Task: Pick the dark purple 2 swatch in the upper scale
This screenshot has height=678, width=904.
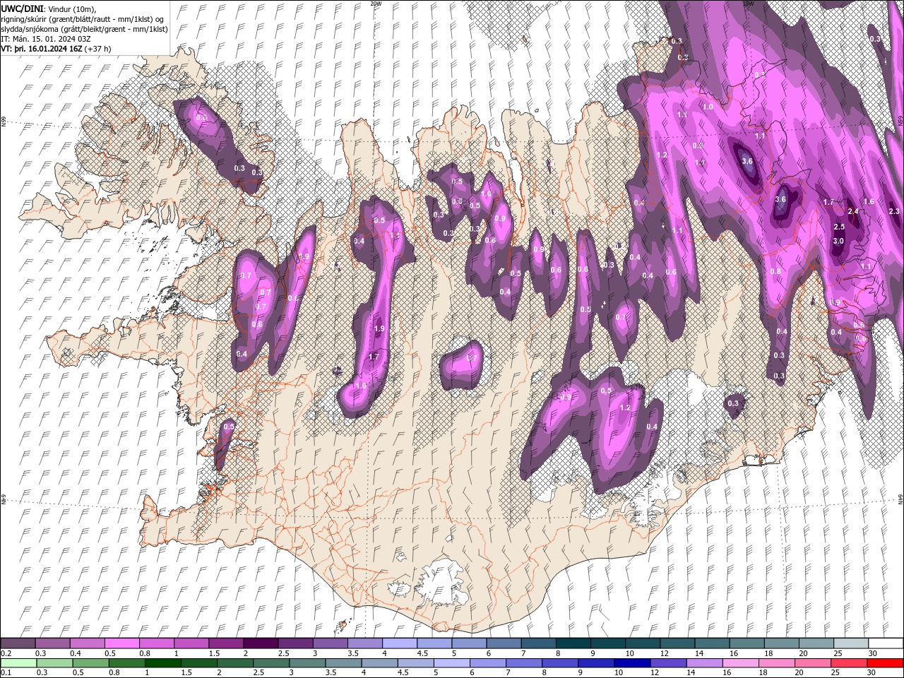Action: (260, 643)
